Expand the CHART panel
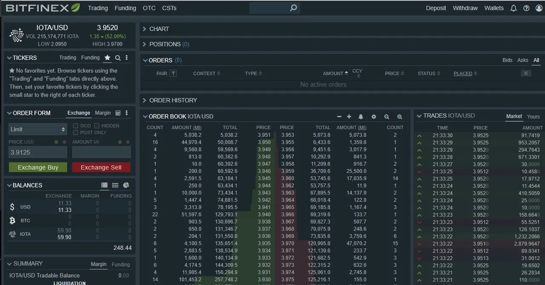Screen dimensions: 545x285 [x=145, y=29]
